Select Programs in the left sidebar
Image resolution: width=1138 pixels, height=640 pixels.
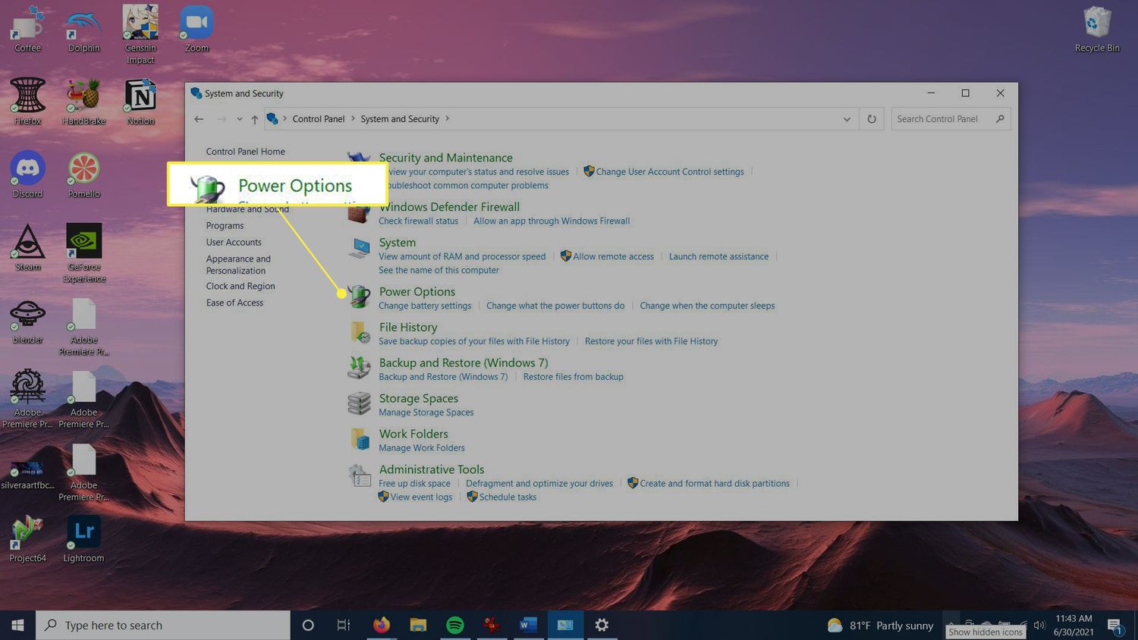tap(225, 226)
